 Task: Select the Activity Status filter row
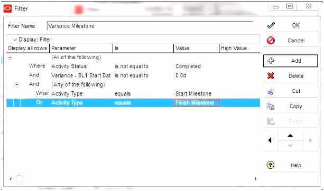tap(133, 66)
